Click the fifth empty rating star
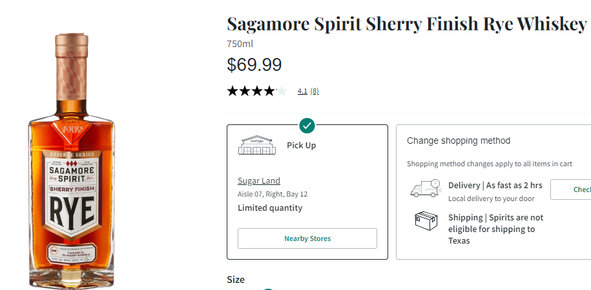 coord(281,91)
